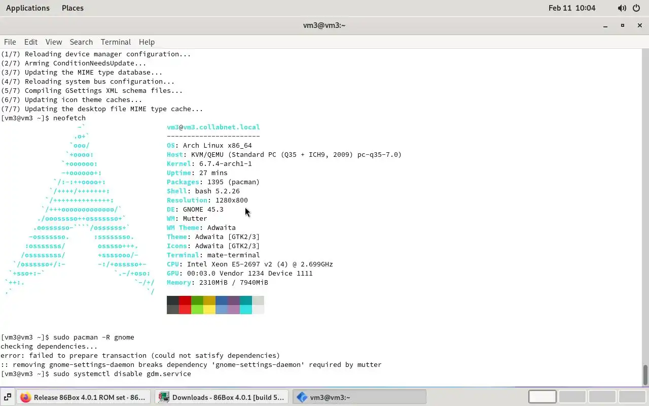Switch to second workspace in switcher
Viewport: 649px width, 406px height.
click(572, 397)
